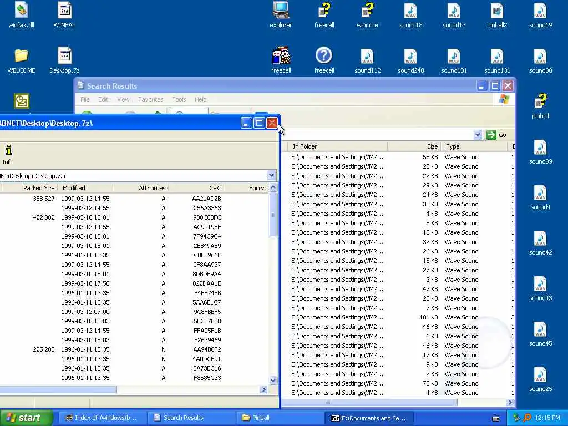Select sound13 wave file icon

454,16
